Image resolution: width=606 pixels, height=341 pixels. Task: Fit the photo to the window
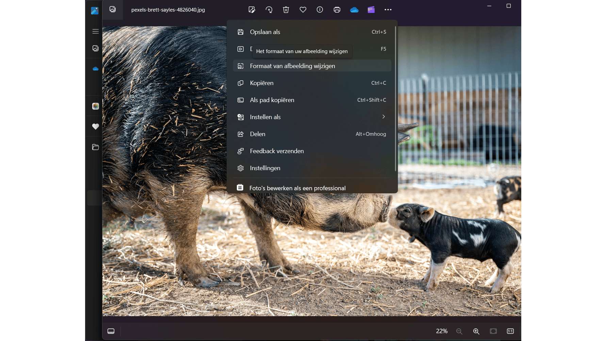point(493,331)
